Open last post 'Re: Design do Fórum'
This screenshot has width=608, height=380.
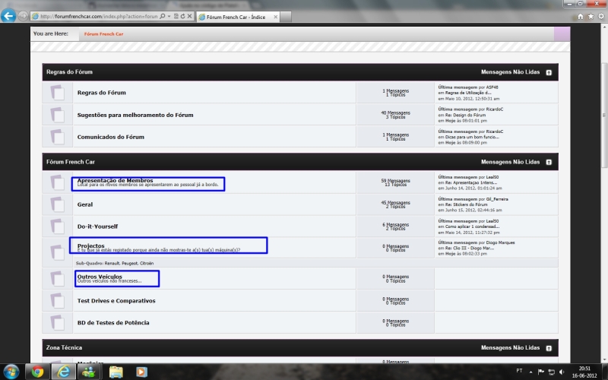(465, 116)
